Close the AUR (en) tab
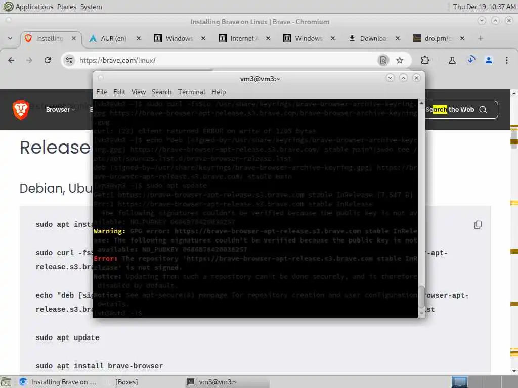The image size is (518, 388). click(x=139, y=38)
